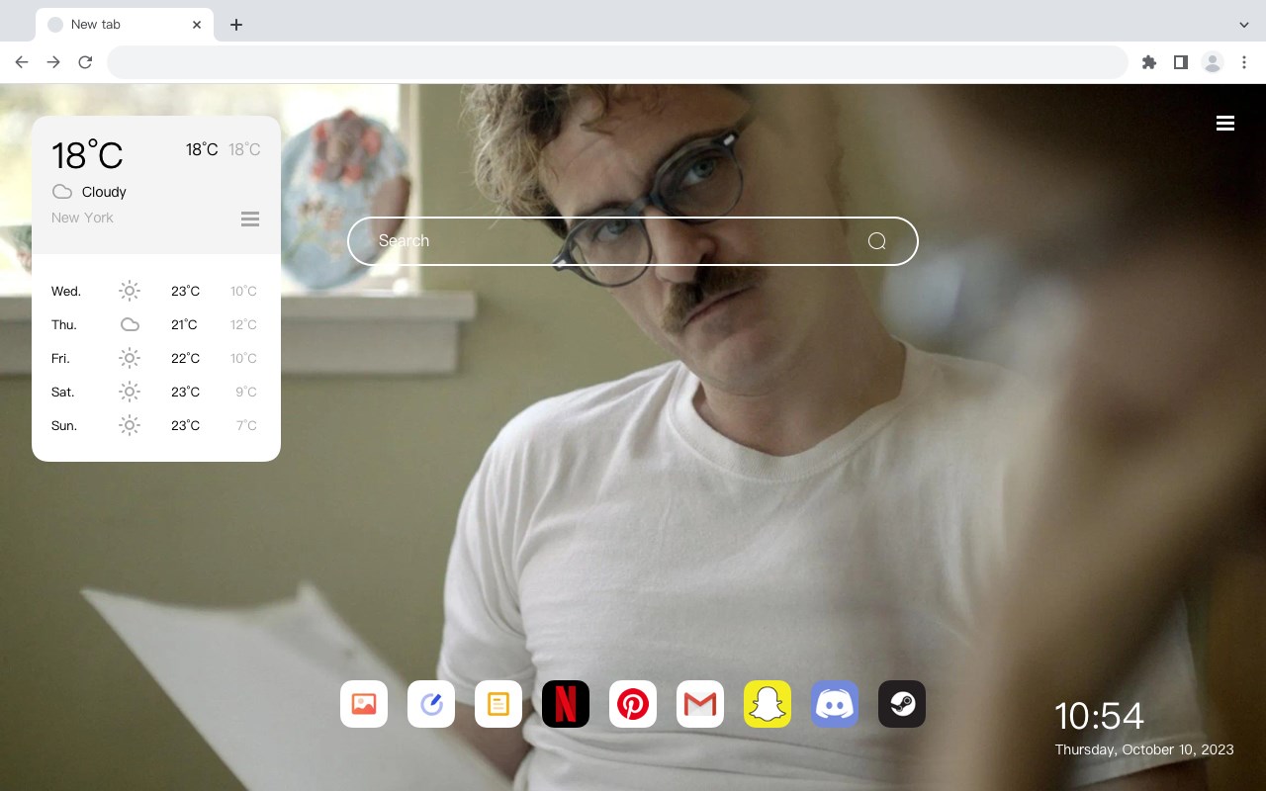
Task: Select the Wed. forecast row label
Action: coord(66,291)
